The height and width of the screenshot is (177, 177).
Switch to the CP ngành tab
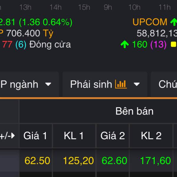[x=29, y=84]
